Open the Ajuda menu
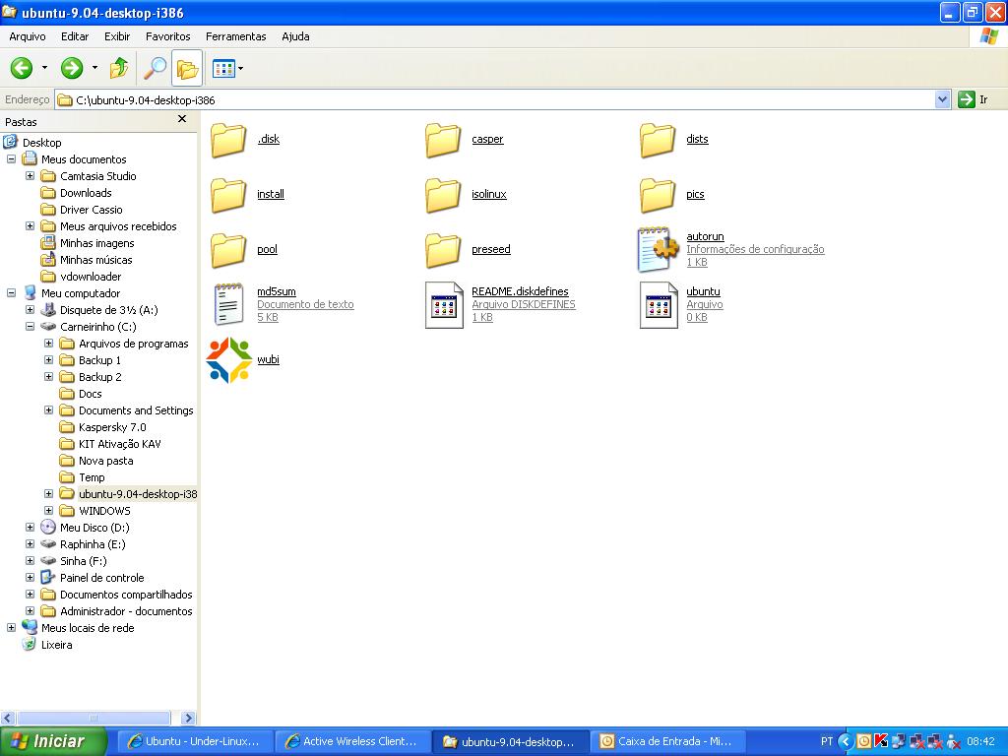 pos(295,36)
